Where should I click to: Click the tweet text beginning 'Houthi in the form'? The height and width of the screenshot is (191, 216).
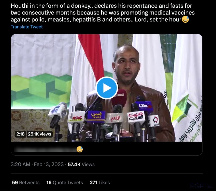tap(103, 12)
